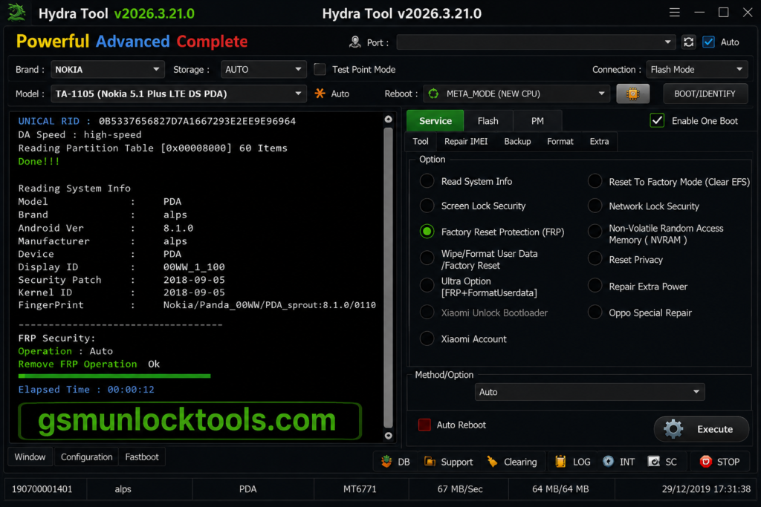
Task: Enable Test Point Mode checkbox
Action: (320, 69)
